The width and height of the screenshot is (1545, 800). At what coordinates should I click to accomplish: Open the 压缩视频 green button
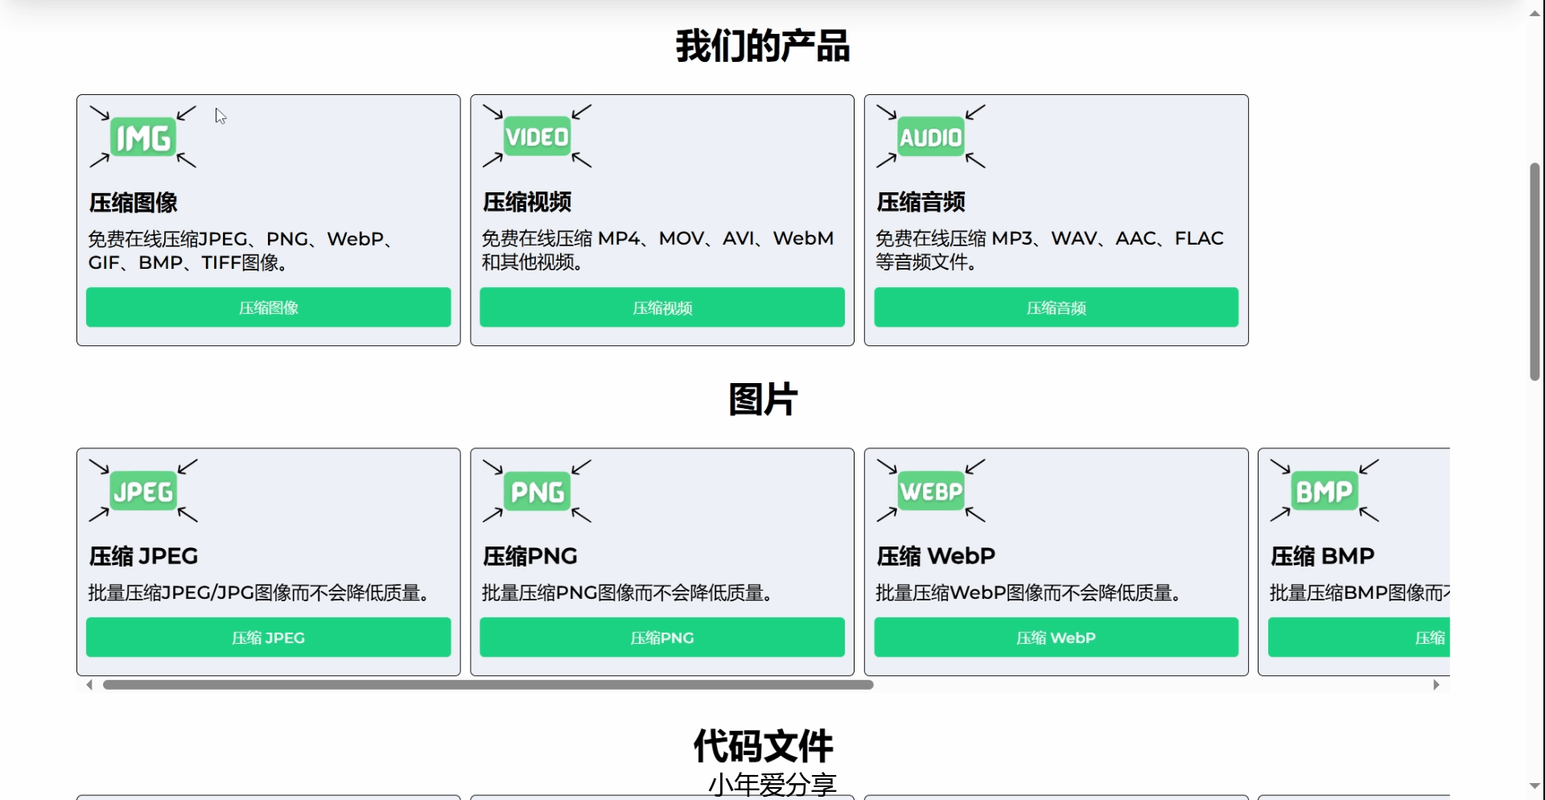pos(662,307)
